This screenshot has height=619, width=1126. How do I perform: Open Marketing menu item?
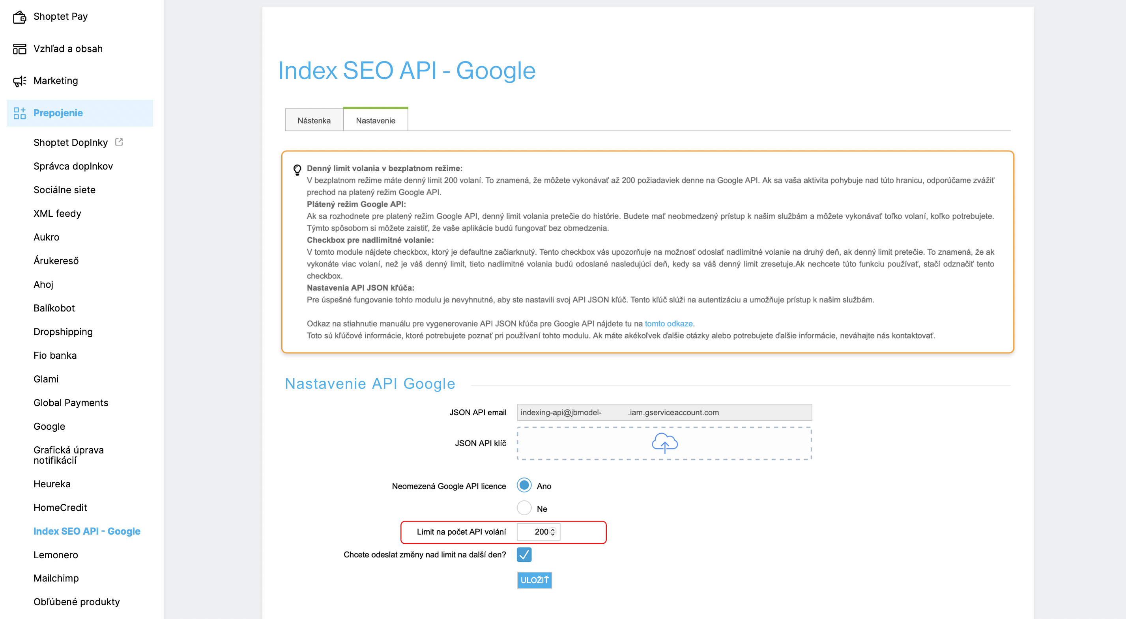(x=56, y=81)
